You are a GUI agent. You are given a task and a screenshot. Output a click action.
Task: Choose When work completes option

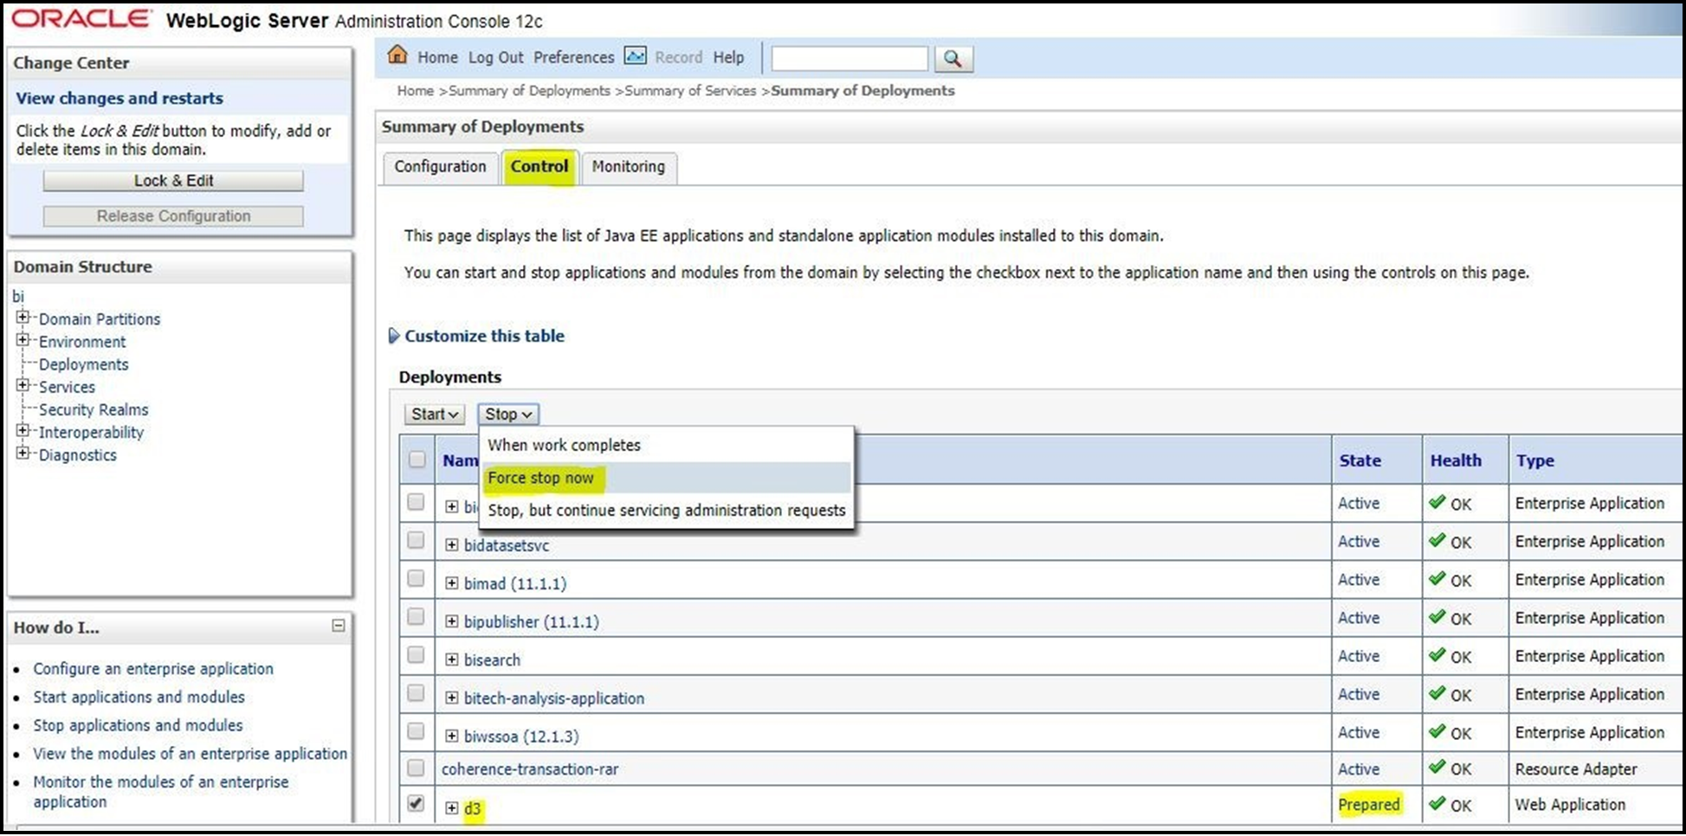pos(666,445)
